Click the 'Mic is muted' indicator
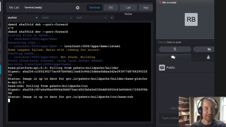Image resolution: width=226 pixels, height=127 pixels. (167, 2)
